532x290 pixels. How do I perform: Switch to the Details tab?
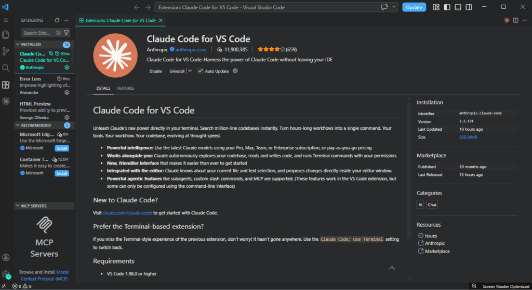pos(103,88)
